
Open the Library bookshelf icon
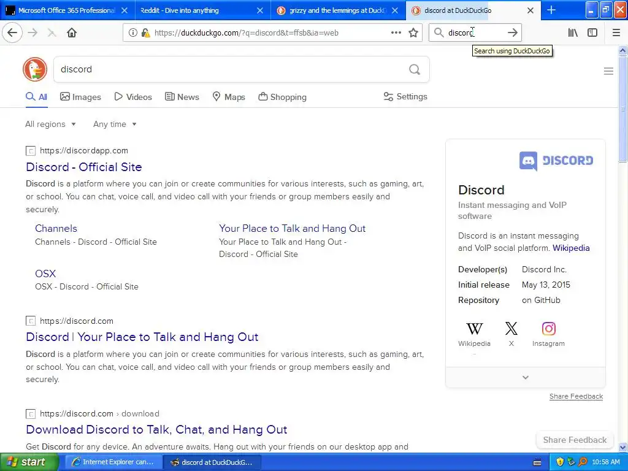[573, 33]
